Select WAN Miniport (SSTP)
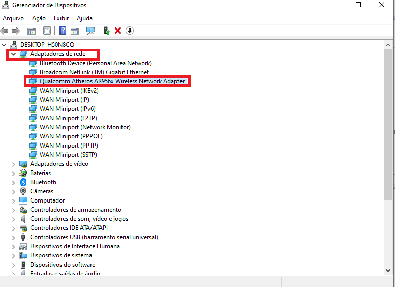The image size is (395, 287). pyautogui.click(x=68, y=155)
